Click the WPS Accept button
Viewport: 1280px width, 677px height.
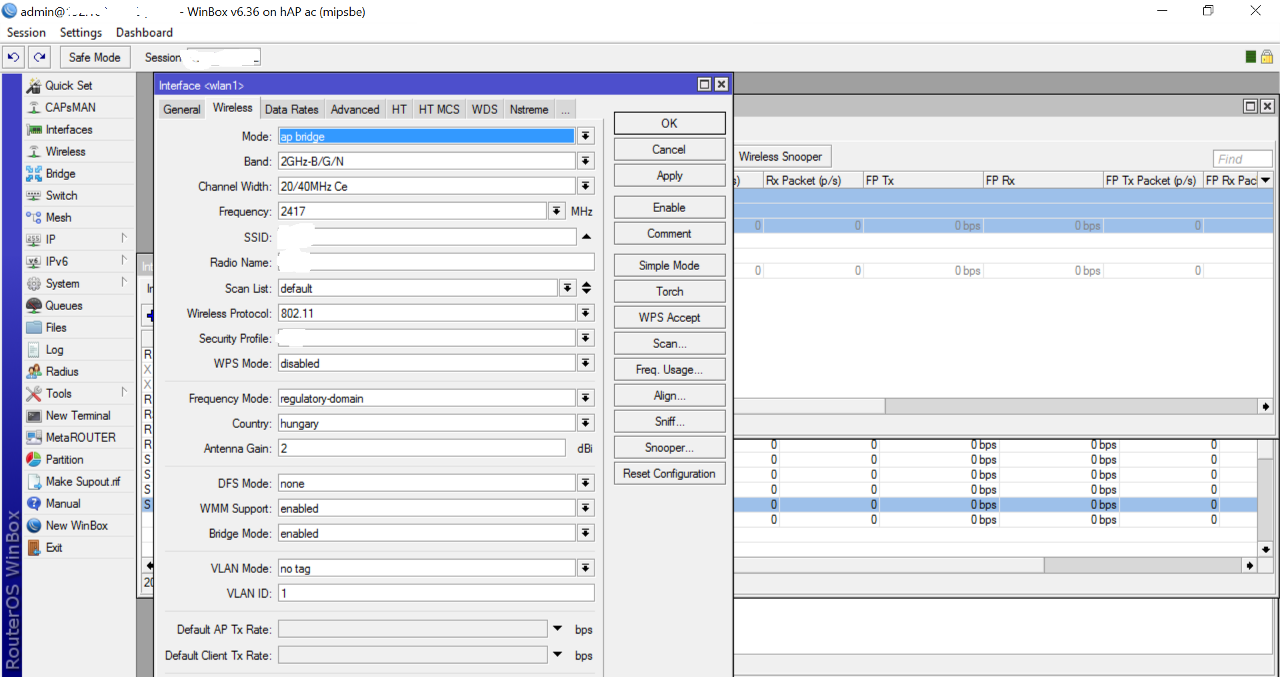[669, 317]
